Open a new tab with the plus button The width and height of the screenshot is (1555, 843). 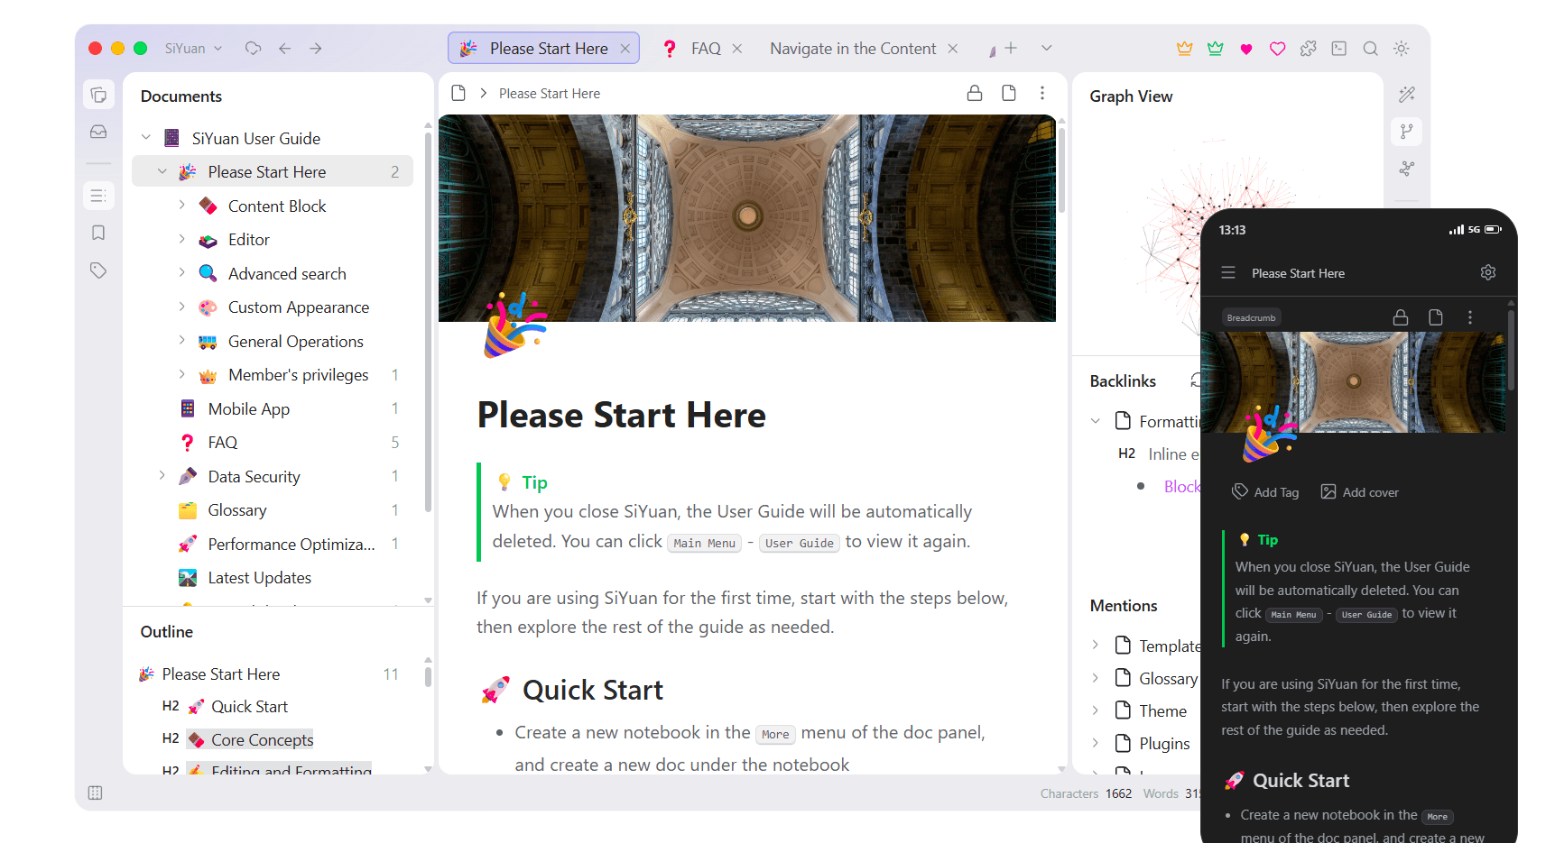[x=1011, y=48]
